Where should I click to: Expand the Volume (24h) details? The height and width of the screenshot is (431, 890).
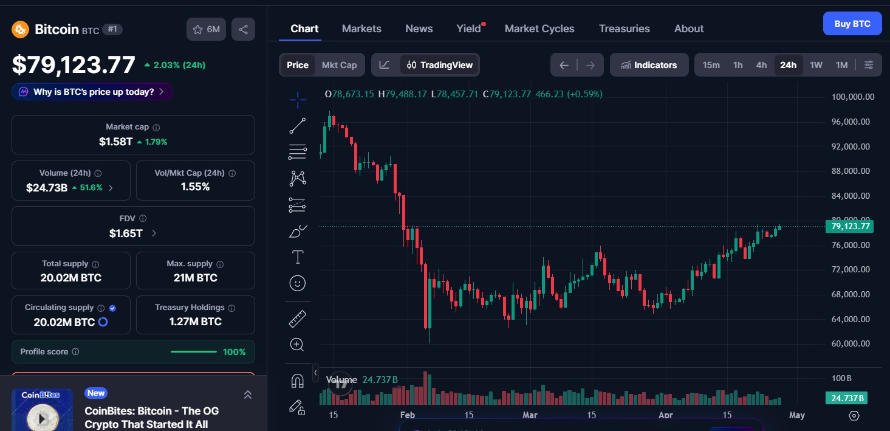(x=111, y=188)
